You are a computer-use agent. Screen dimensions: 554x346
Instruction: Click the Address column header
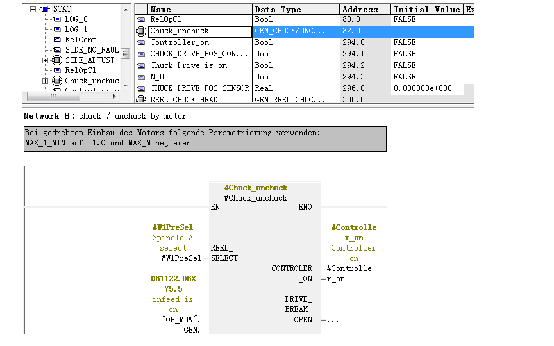365,9
